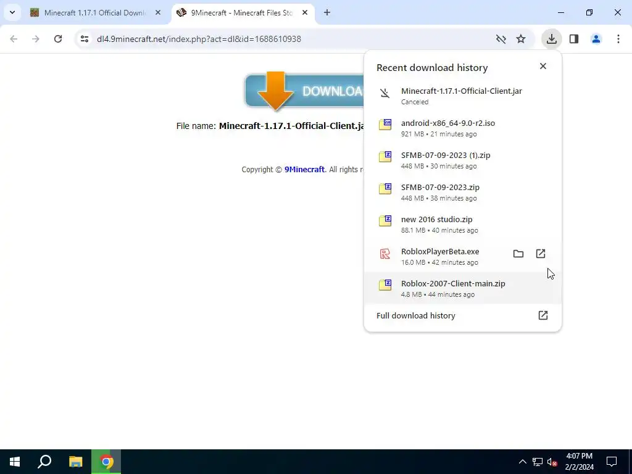
Task: Open the Chrome profile avatar
Action: (596, 39)
